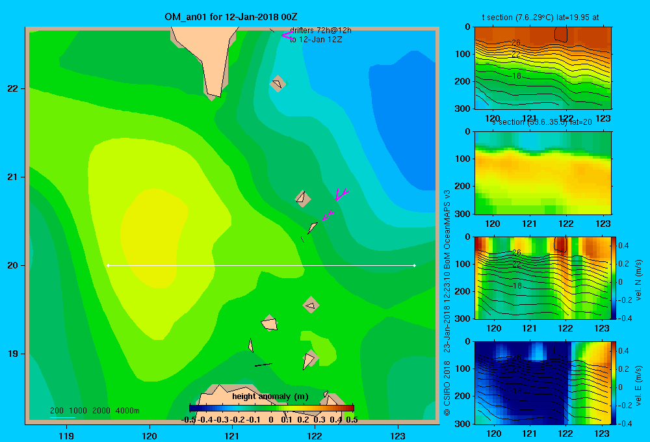Viewport: 650px width, 442px height.
Task: Click the eastern diamond endpoint of the white section line
Action: pos(414,265)
